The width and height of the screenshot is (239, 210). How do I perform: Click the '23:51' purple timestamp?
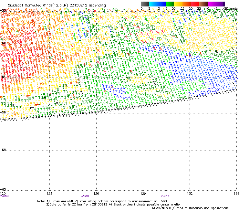pyautogui.click(x=165, y=196)
